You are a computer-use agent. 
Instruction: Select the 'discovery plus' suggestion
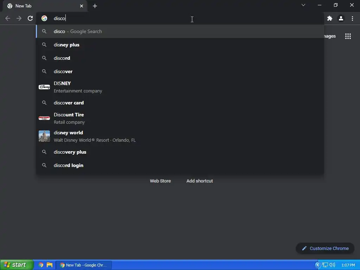click(x=180, y=152)
